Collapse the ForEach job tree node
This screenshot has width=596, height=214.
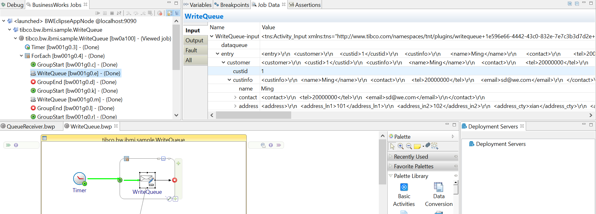[21, 56]
